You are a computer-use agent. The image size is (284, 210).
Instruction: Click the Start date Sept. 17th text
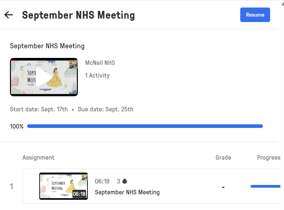click(39, 109)
